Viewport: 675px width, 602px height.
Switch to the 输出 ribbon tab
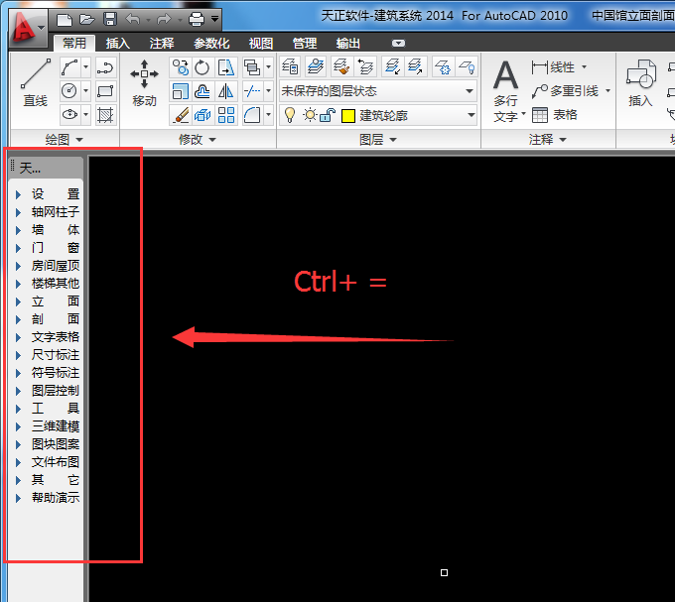pos(347,43)
